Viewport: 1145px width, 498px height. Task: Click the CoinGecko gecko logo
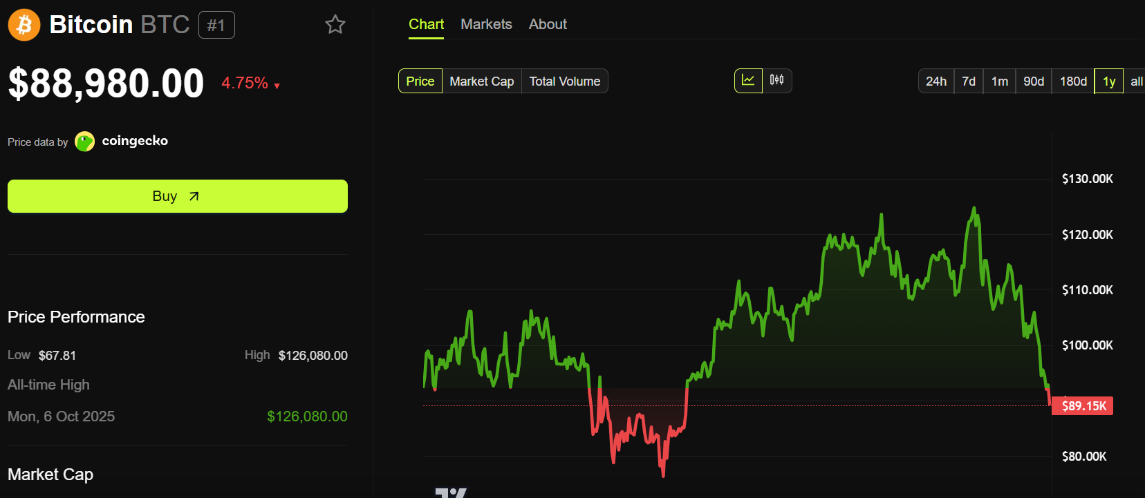(x=84, y=142)
